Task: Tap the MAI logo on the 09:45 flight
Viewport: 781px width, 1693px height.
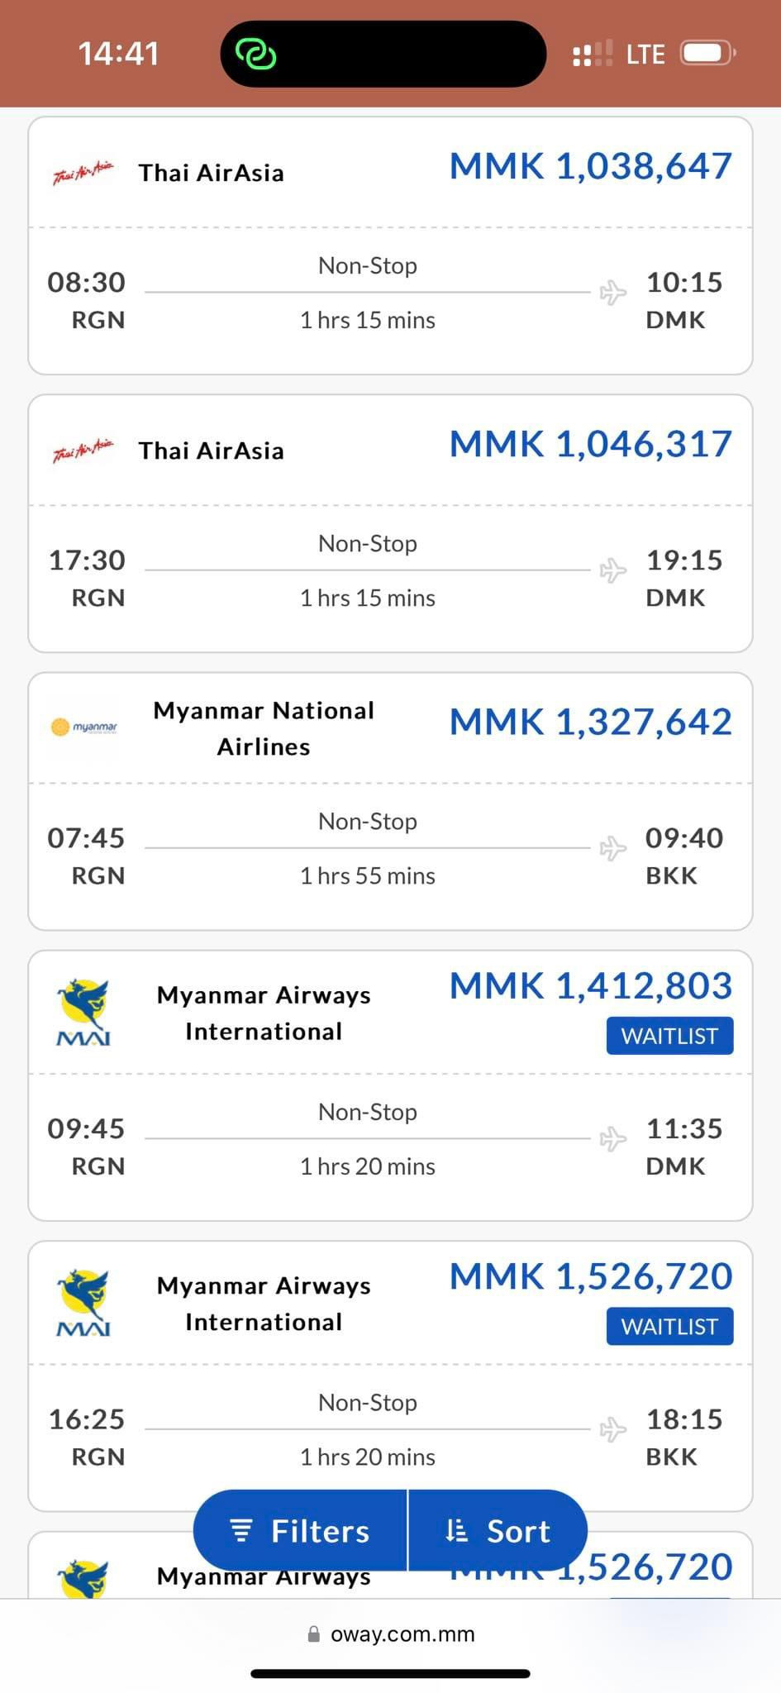Action: click(x=83, y=1012)
